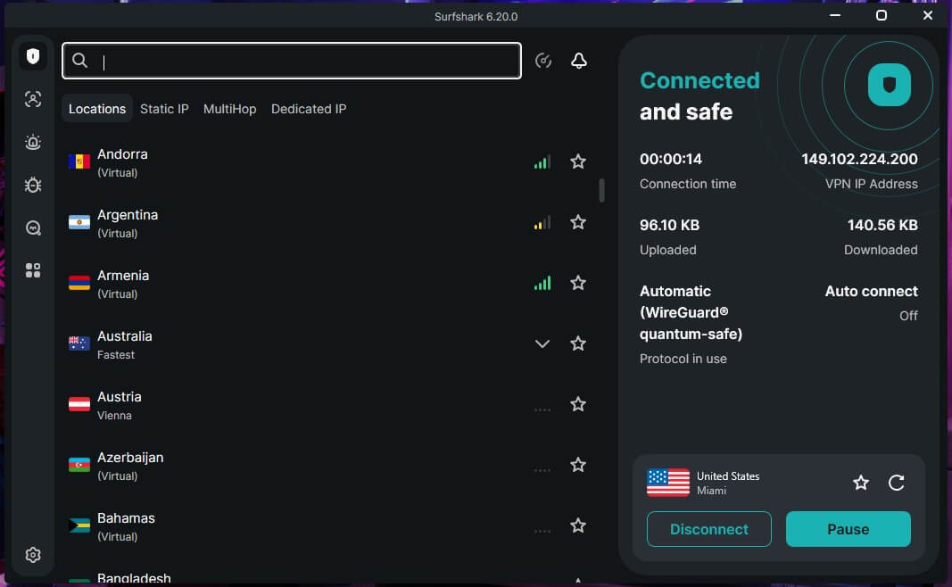Expand Australia server locations chevron
The height and width of the screenshot is (587, 952).
(x=542, y=344)
